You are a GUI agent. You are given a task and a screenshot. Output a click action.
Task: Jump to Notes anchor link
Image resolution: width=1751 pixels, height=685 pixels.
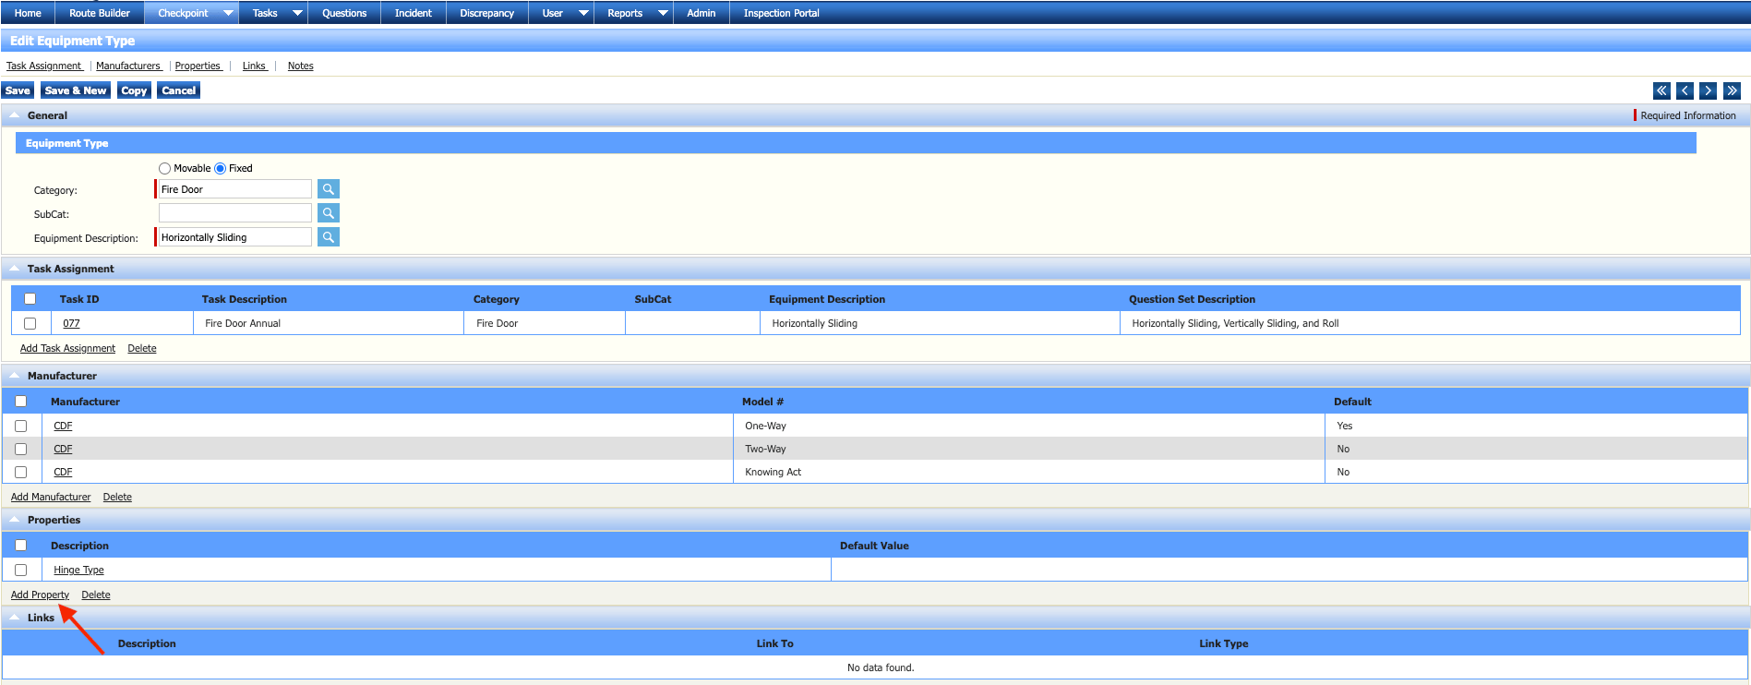coord(300,66)
